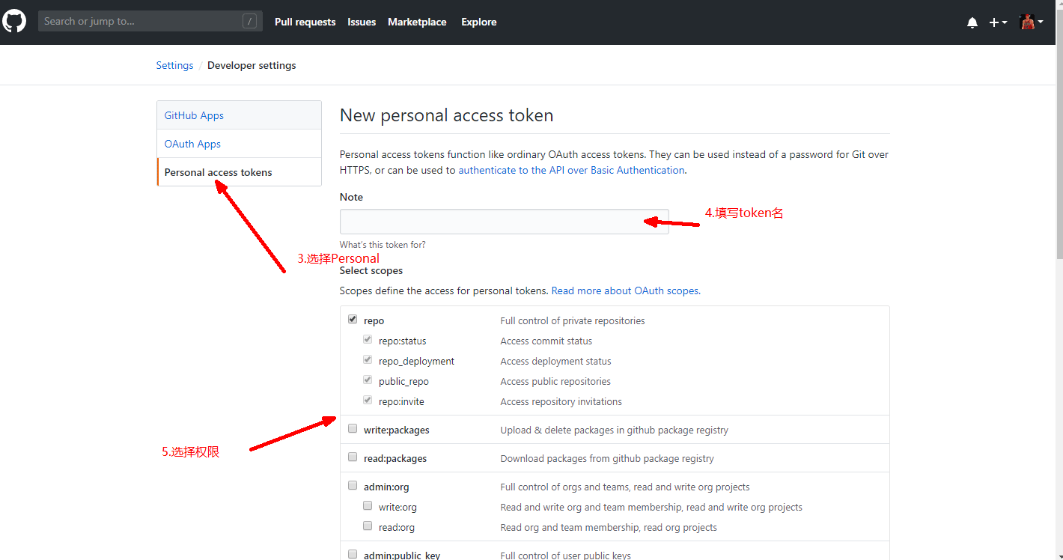Click the profile avatar in the header
The width and height of the screenshot is (1063, 560).
coord(1026,21)
